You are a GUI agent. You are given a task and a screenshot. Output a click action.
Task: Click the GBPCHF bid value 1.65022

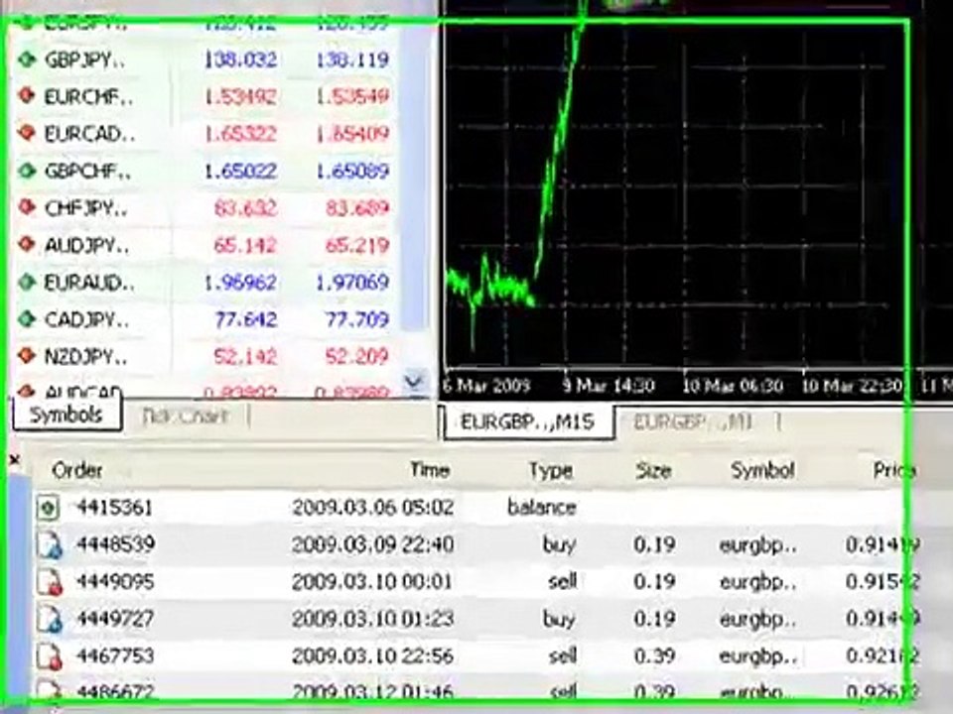pyautogui.click(x=240, y=171)
